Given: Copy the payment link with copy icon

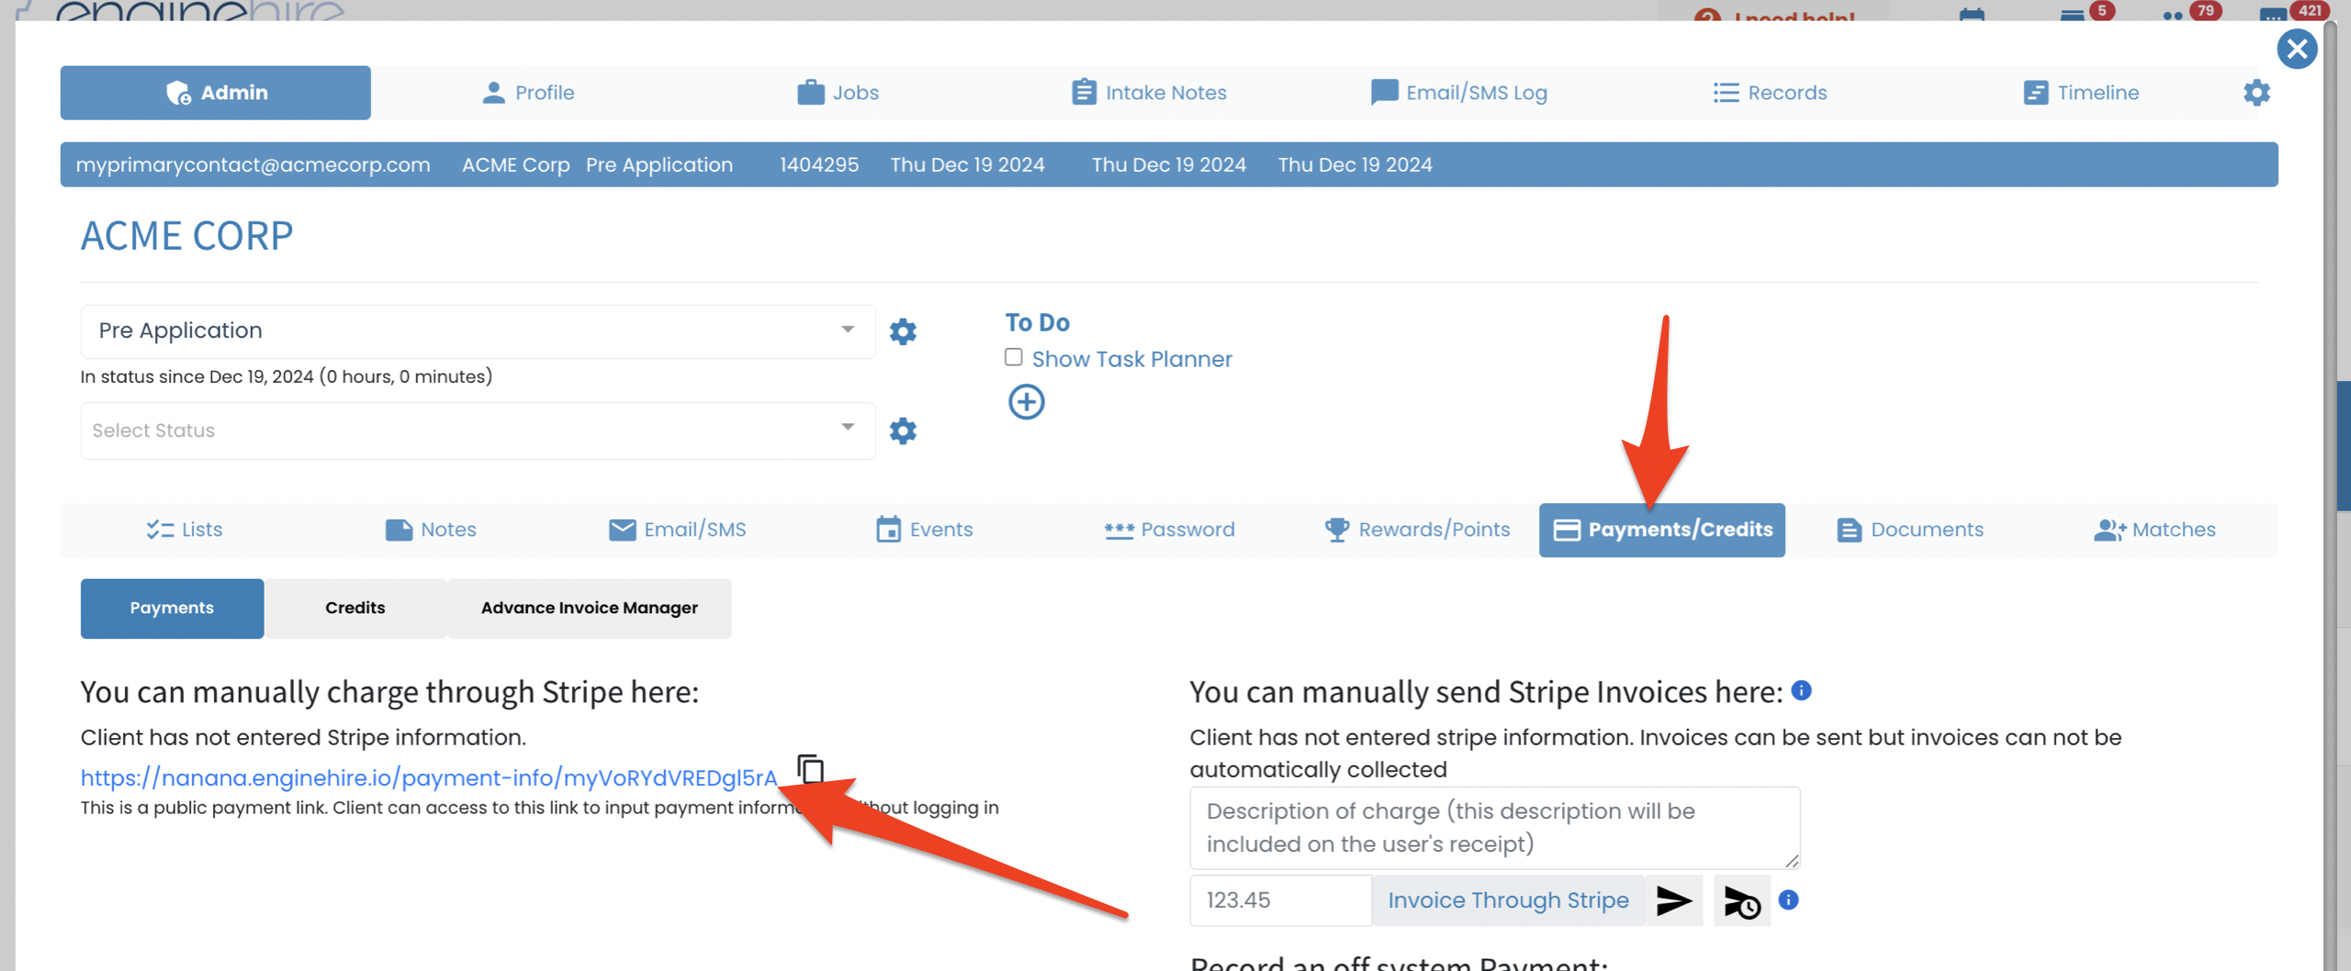Looking at the screenshot, I should point(811,768).
